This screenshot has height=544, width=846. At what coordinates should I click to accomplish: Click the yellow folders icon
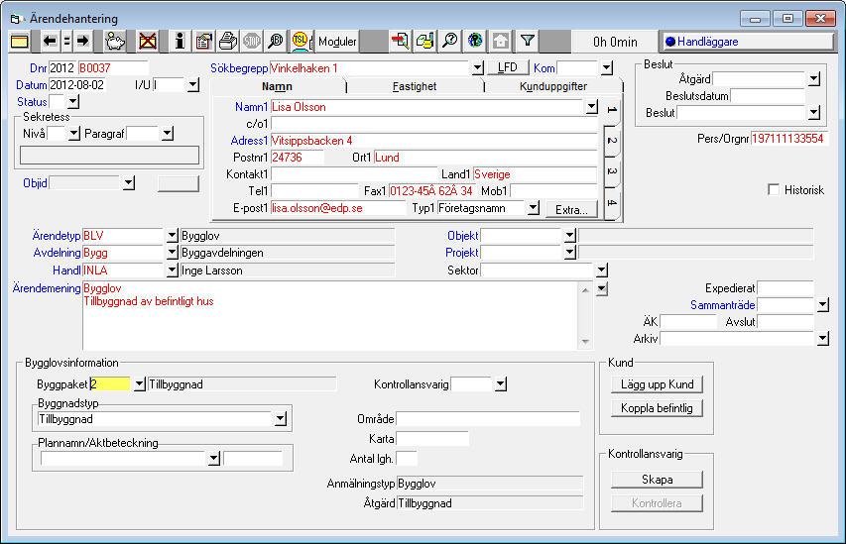[x=425, y=42]
